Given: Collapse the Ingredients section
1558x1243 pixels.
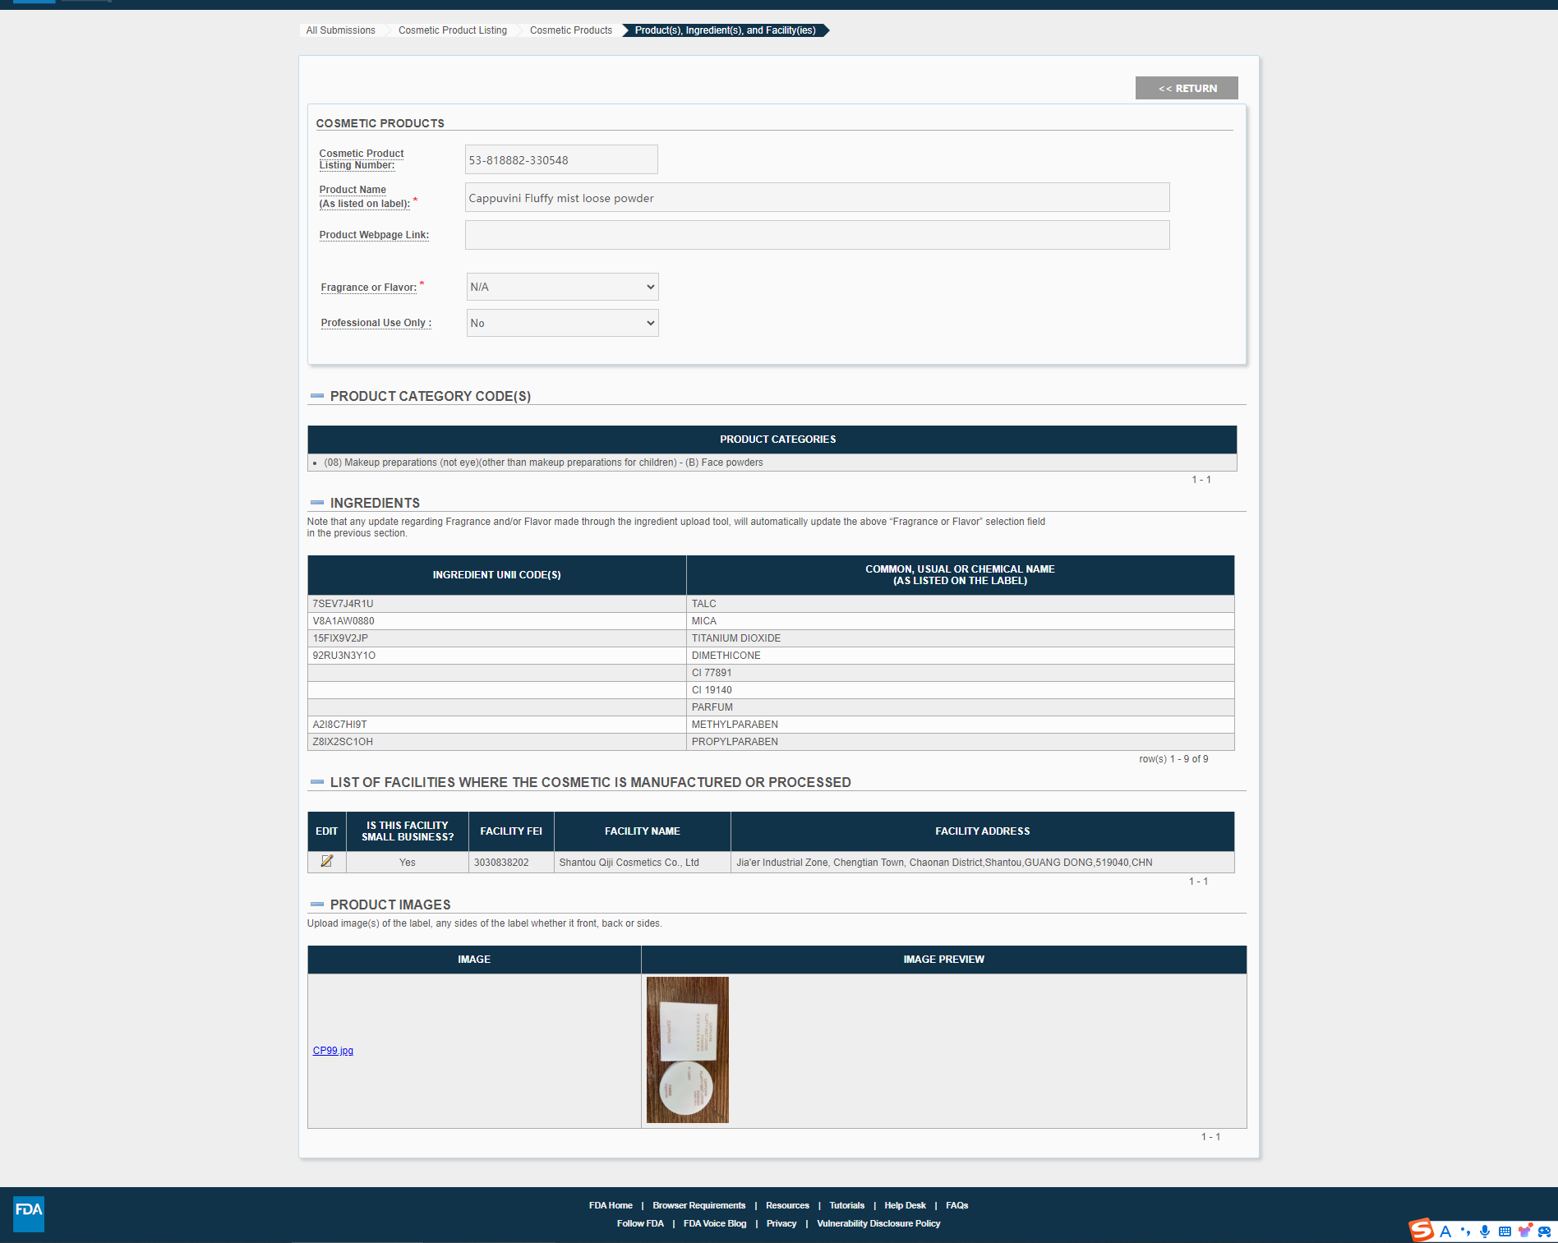Looking at the screenshot, I should [x=317, y=503].
